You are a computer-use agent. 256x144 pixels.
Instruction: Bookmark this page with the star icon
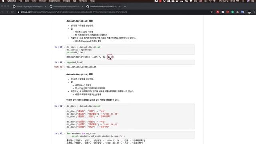(x=212, y=12)
